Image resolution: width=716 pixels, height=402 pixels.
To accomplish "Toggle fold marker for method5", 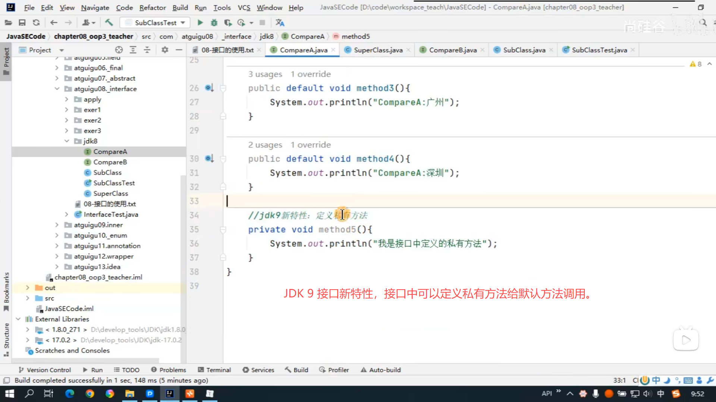I will pos(223,230).
